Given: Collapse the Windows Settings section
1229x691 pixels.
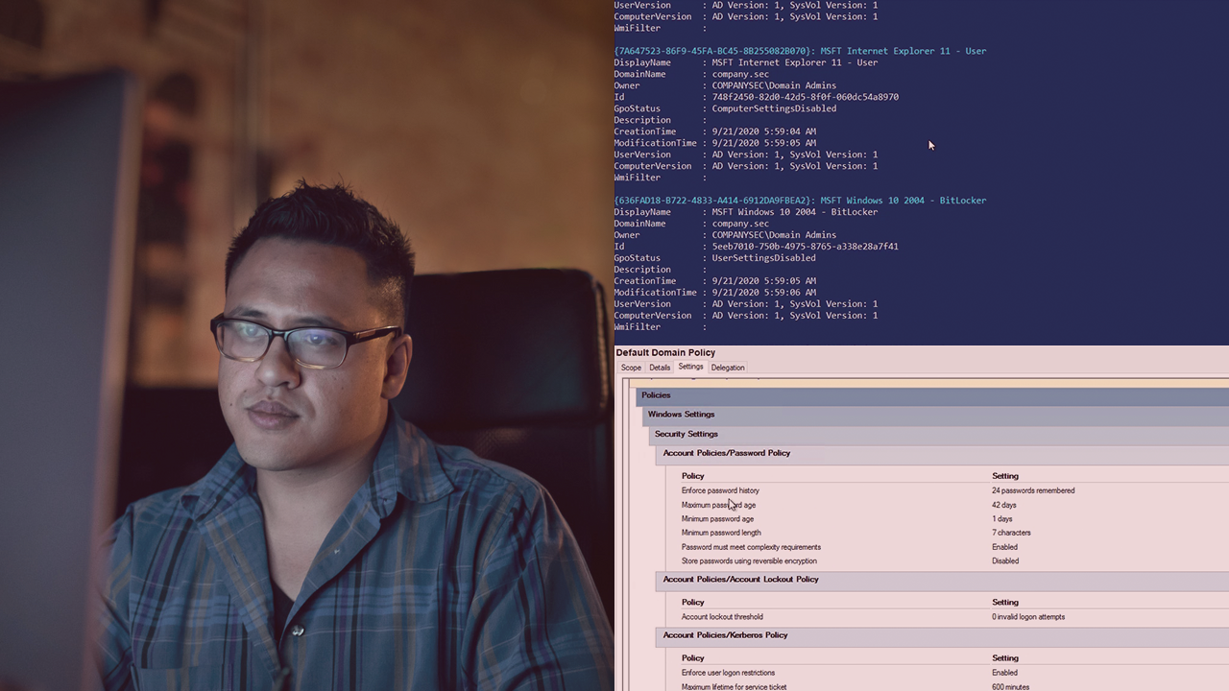Looking at the screenshot, I should click(x=681, y=415).
